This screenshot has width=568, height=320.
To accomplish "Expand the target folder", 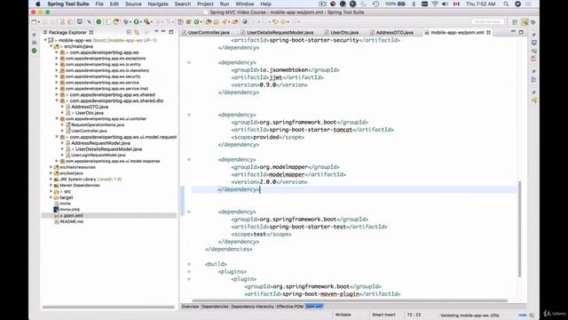I will coord(51,197).
